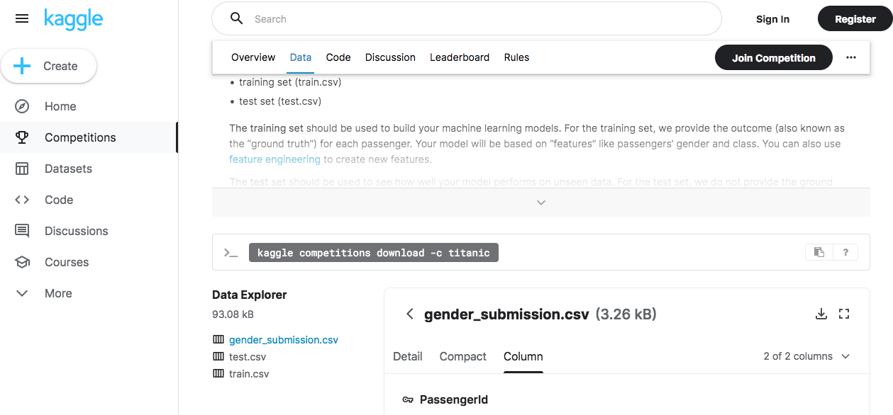Viewport: 893px width, 415px height.
Task: Click the PassengerId key icon
Action: click(x=408, y=399)
